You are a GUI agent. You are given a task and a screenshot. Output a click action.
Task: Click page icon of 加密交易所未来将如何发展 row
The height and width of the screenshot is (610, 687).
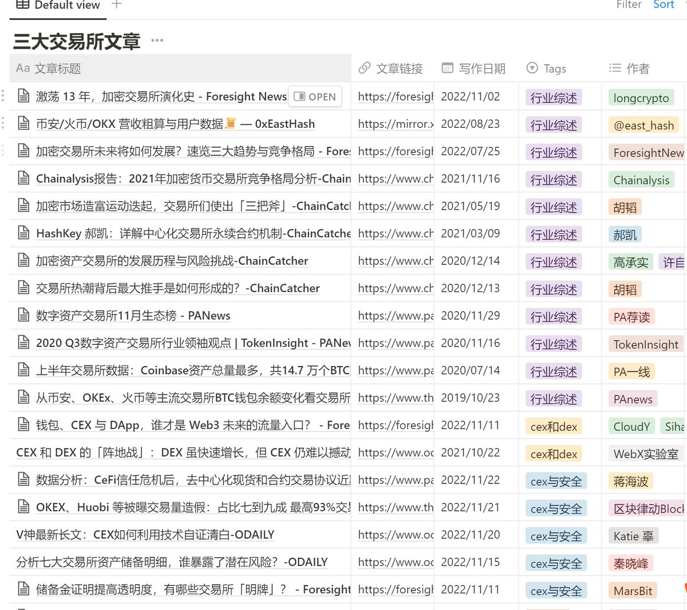(x=23, y=151)
